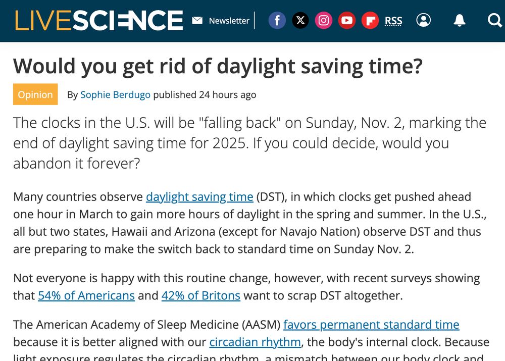Select the article headline
Screen dimensions: 505x361
[x=219, y=66]
